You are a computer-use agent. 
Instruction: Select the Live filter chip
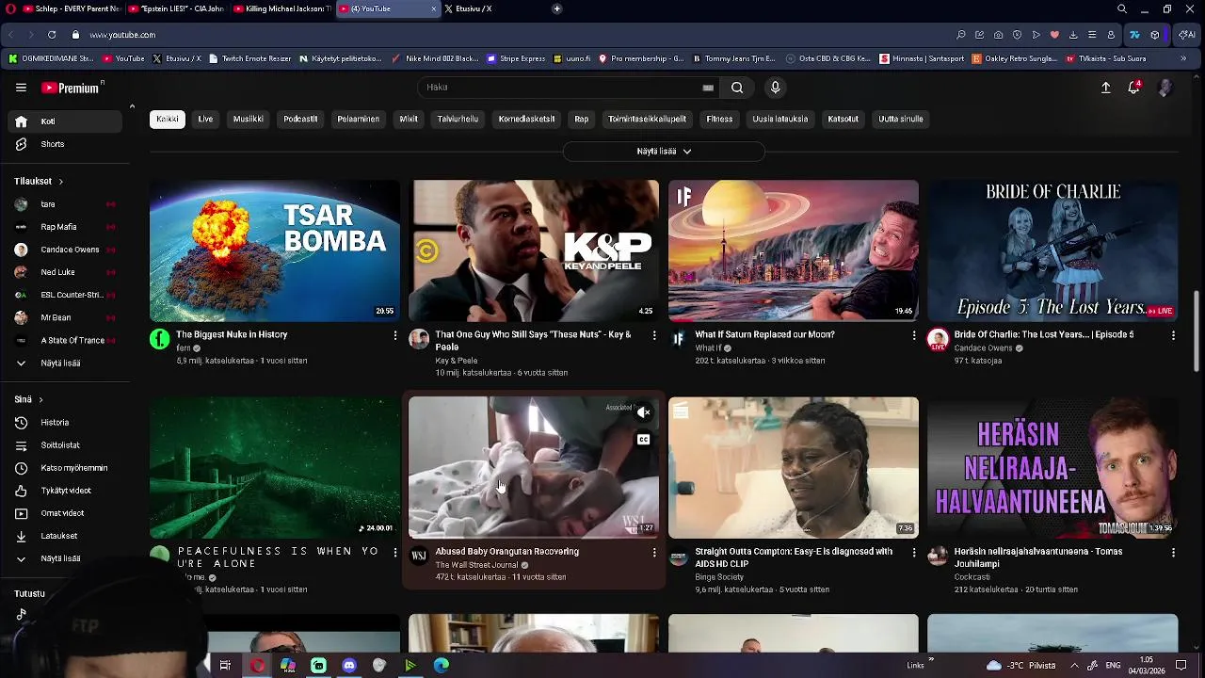[205, 120]
